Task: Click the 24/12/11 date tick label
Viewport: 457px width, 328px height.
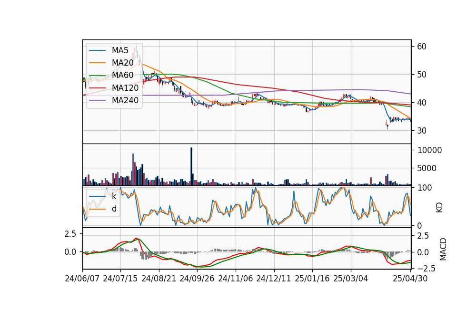Action: (x=274, y=279)
